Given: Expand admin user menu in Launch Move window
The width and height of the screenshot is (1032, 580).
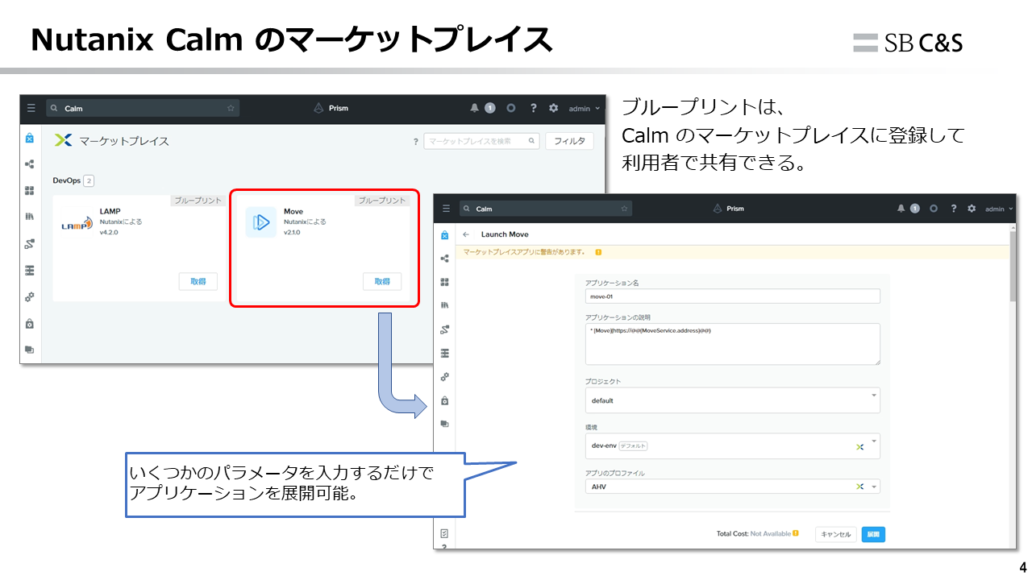Looking at the screenshot, I should [x=997, y=209].
